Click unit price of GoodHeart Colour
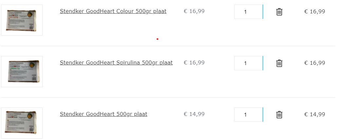Screen dimensions: 340x139 click(194, 11)
